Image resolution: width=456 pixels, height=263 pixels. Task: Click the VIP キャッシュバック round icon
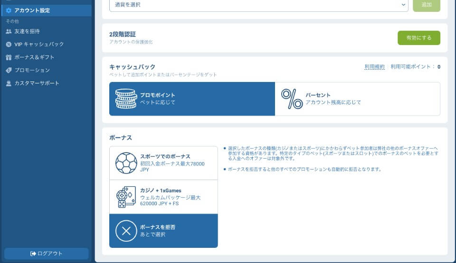(x=9, y=45)
